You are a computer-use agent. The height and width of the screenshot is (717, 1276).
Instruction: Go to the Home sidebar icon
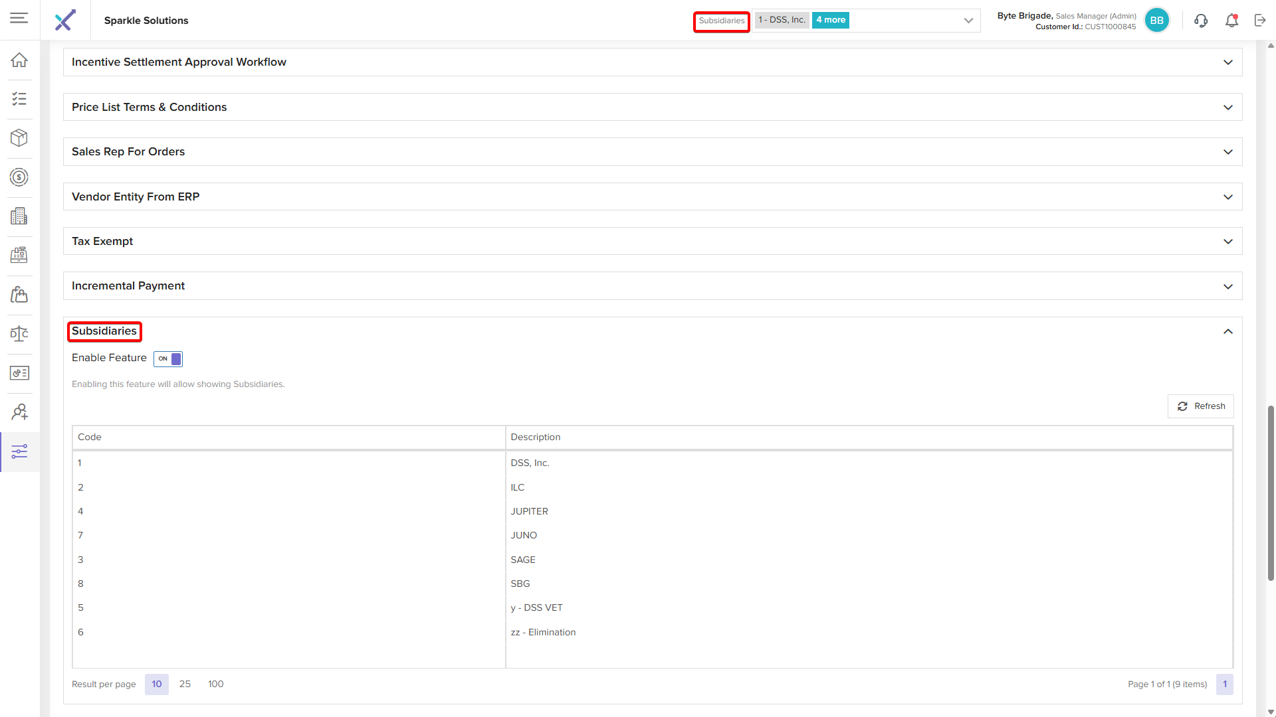pyautogui.click(x=19, y=60)
